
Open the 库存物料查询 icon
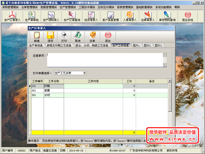tap(167, 16)
